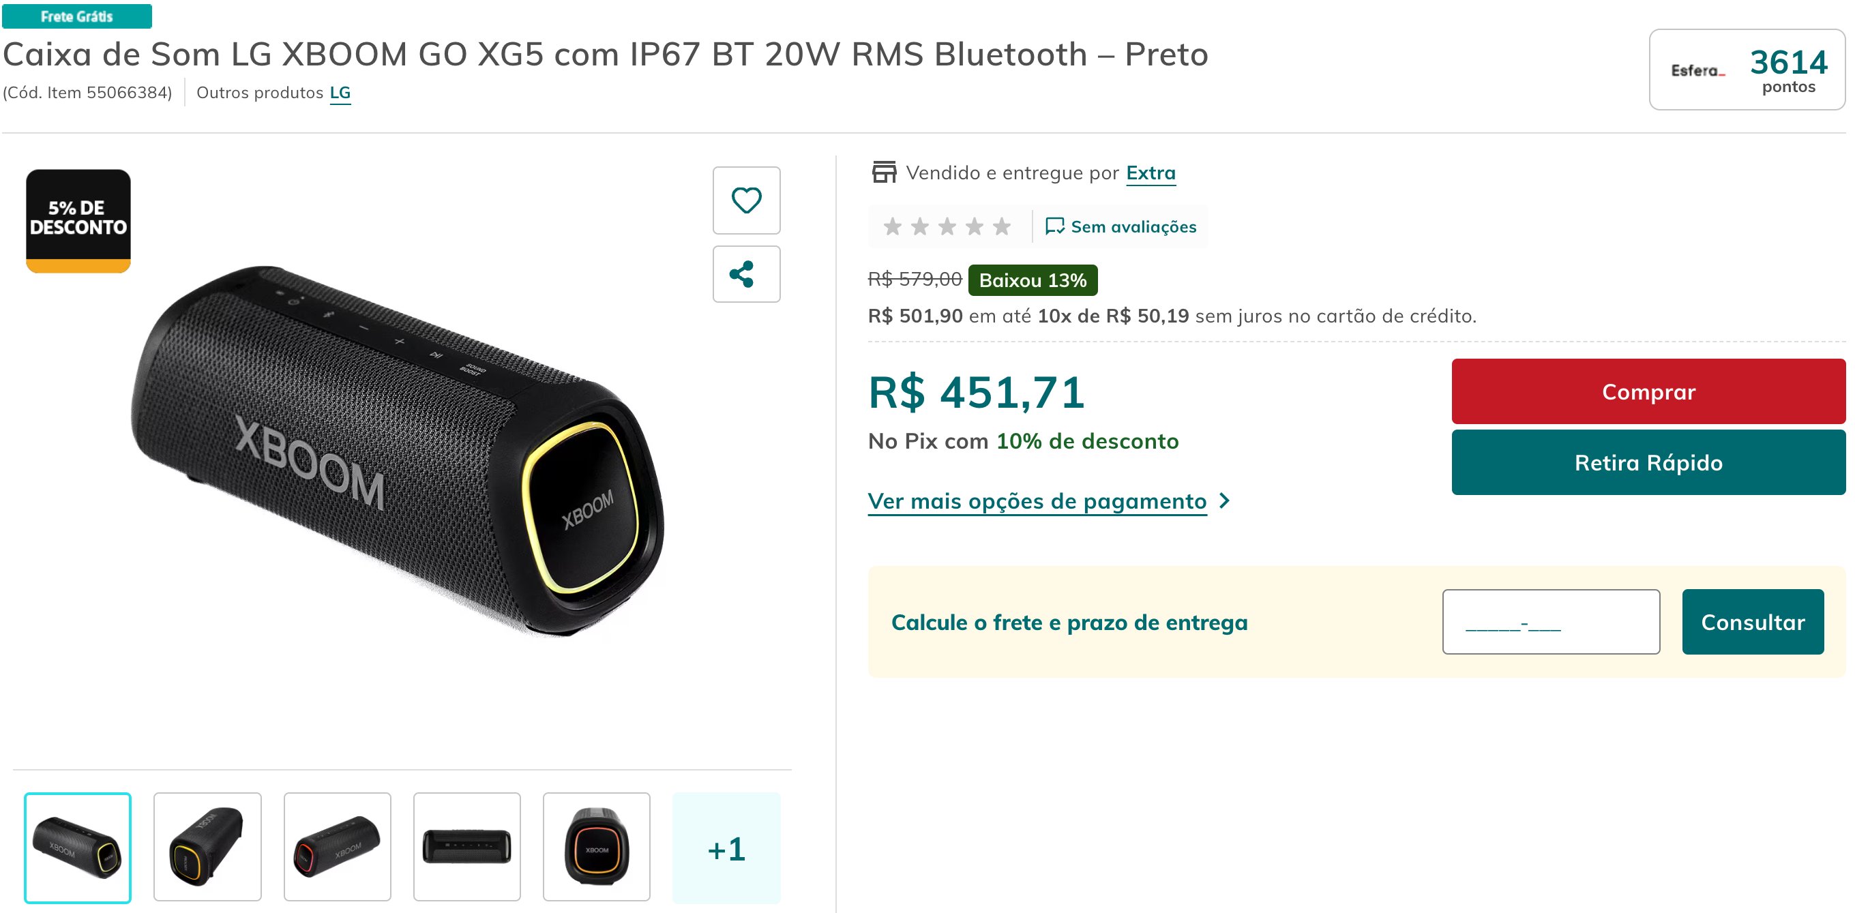
Task: Show the +1 additional product image
Action: (x=726, y=848)
